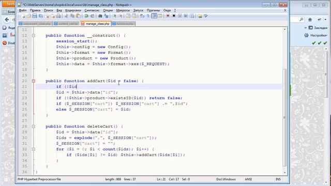
Task: Click the Close document toolbar icon
Action: [x=47, y=16]
